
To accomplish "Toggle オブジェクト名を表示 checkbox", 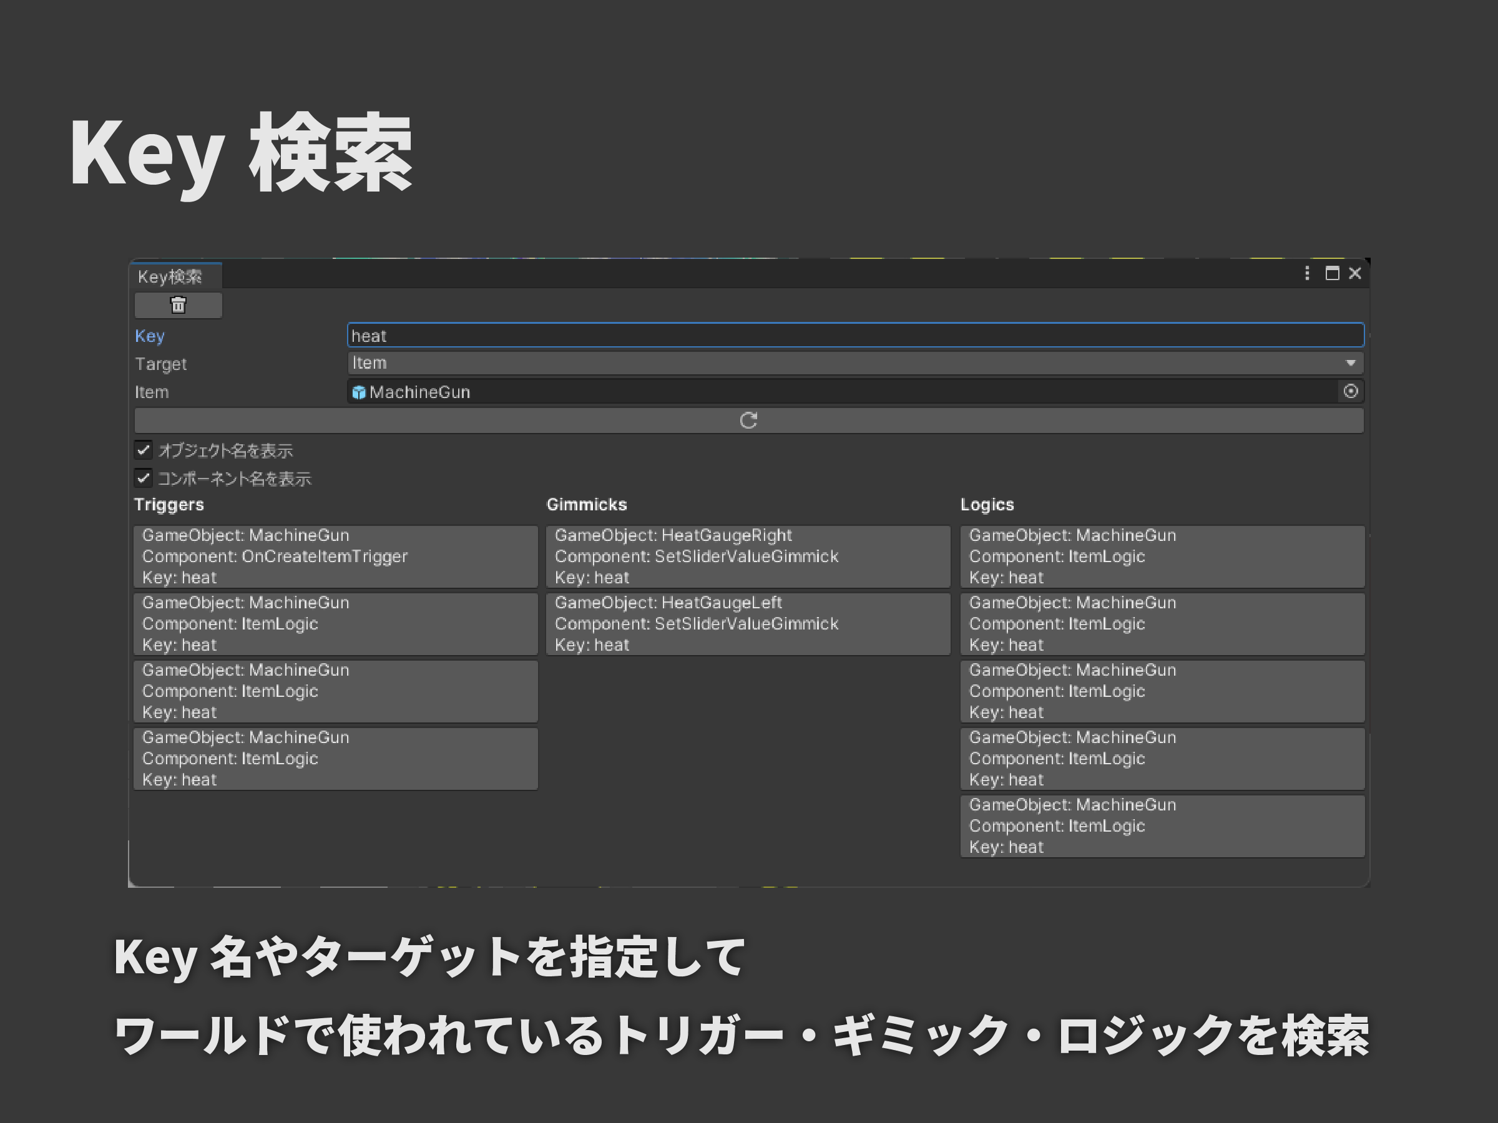I will (144, 450).
